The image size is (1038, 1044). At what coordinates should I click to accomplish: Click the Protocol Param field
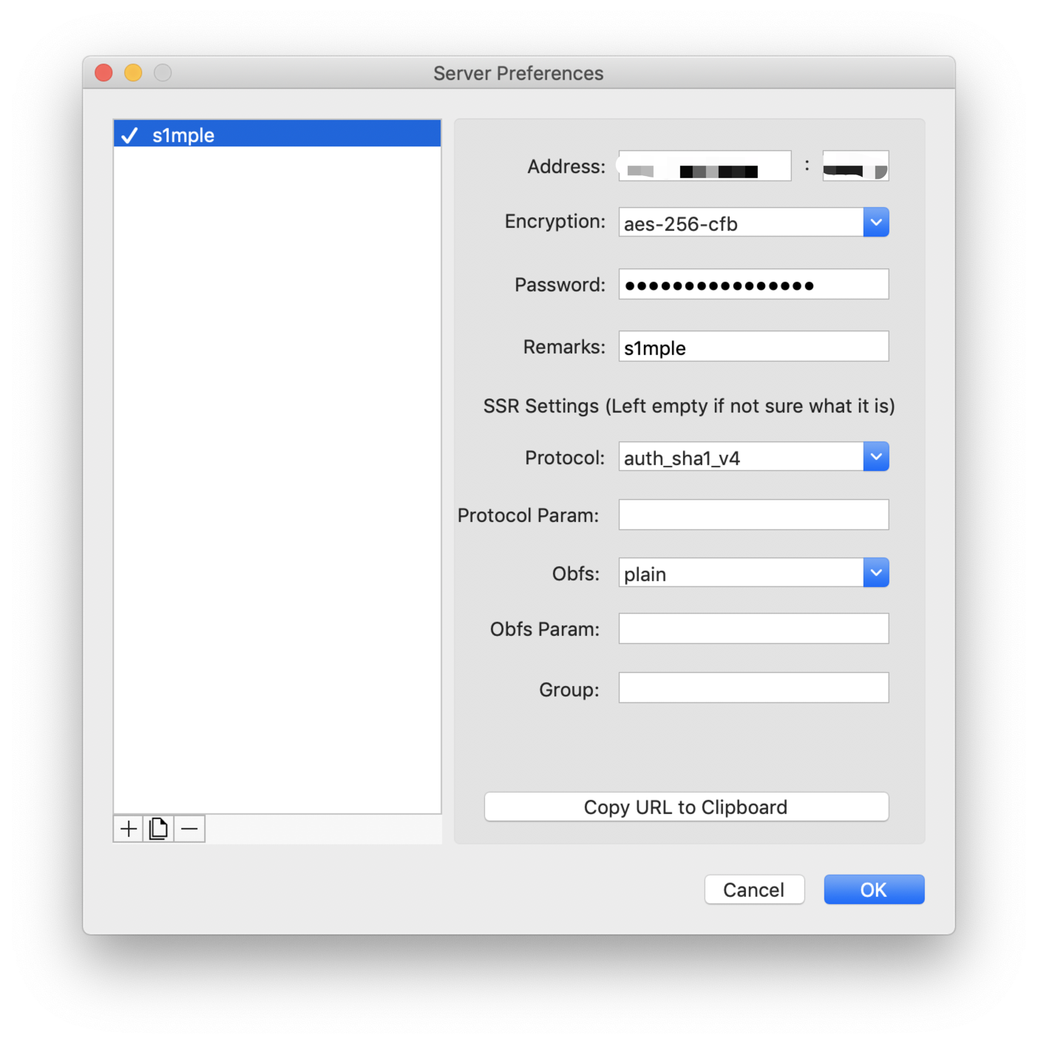(x=753, y=515)
